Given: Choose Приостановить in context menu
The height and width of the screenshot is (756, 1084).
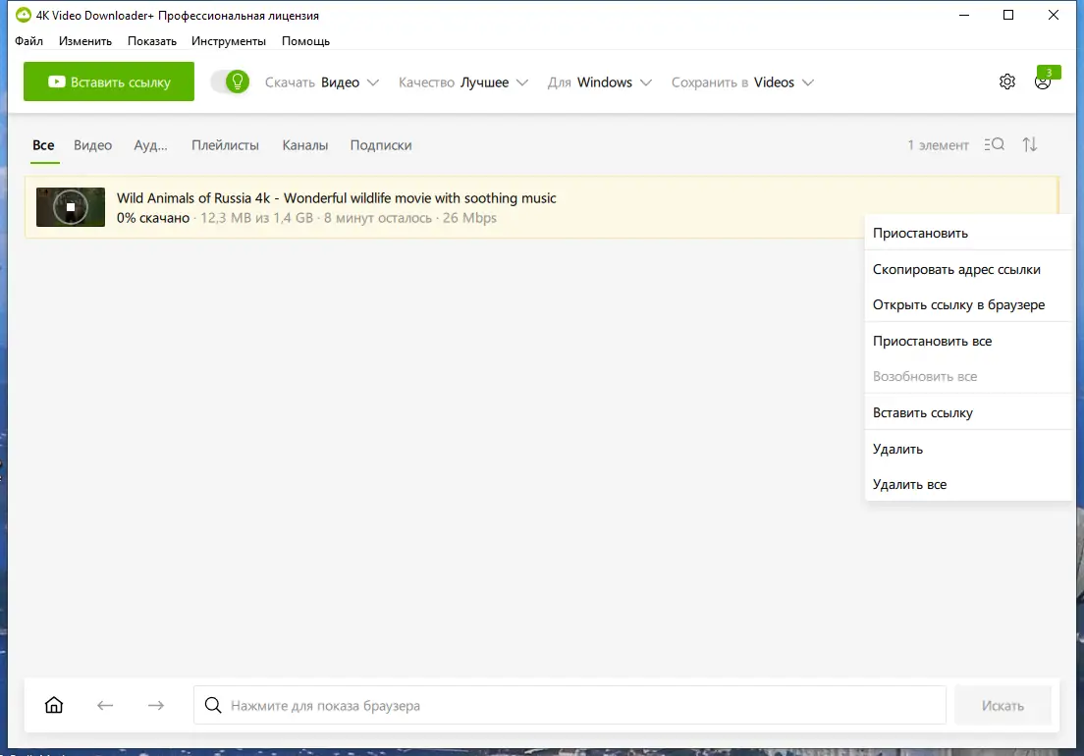Looking at the screenshot, I should (x=968, y=233).
